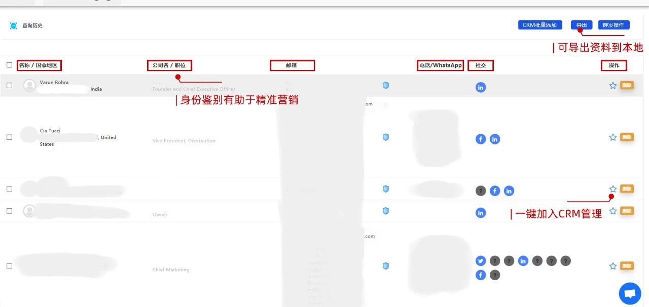This screenshot has height=307, width=649.
Task: Select the Cia Tucci row checkbox
Action: (x=9, y=137)
